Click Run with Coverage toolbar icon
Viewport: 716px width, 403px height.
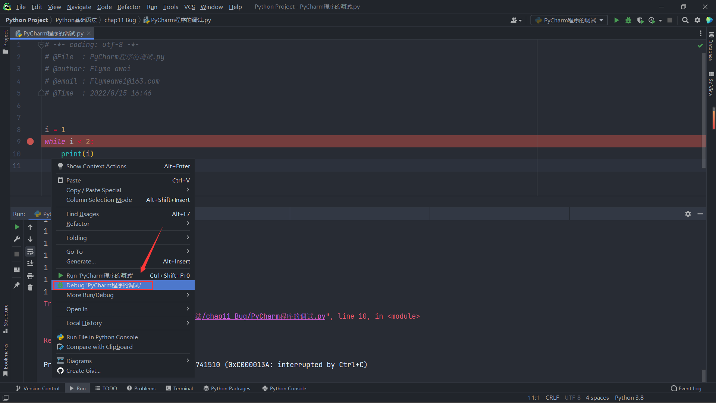[640, 20]
